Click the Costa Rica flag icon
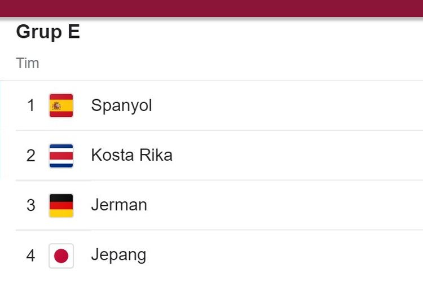 (61, 156)
